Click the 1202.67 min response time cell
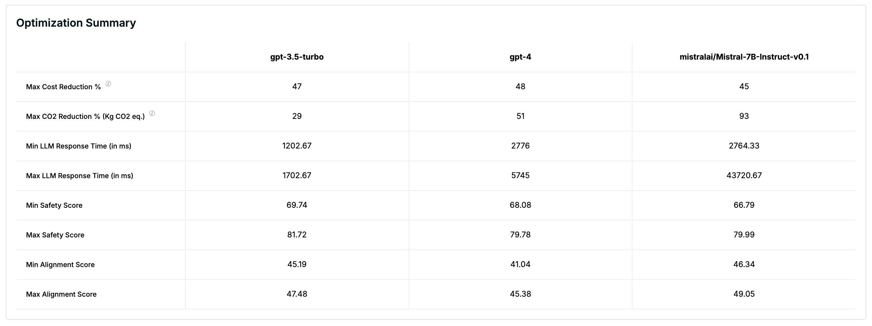This screenshot has height=326, width=872. (297, 146)
